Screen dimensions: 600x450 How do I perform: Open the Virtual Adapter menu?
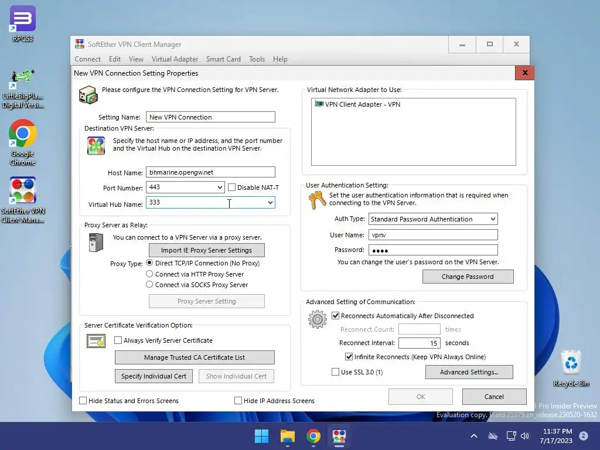(x=175, y=59)
